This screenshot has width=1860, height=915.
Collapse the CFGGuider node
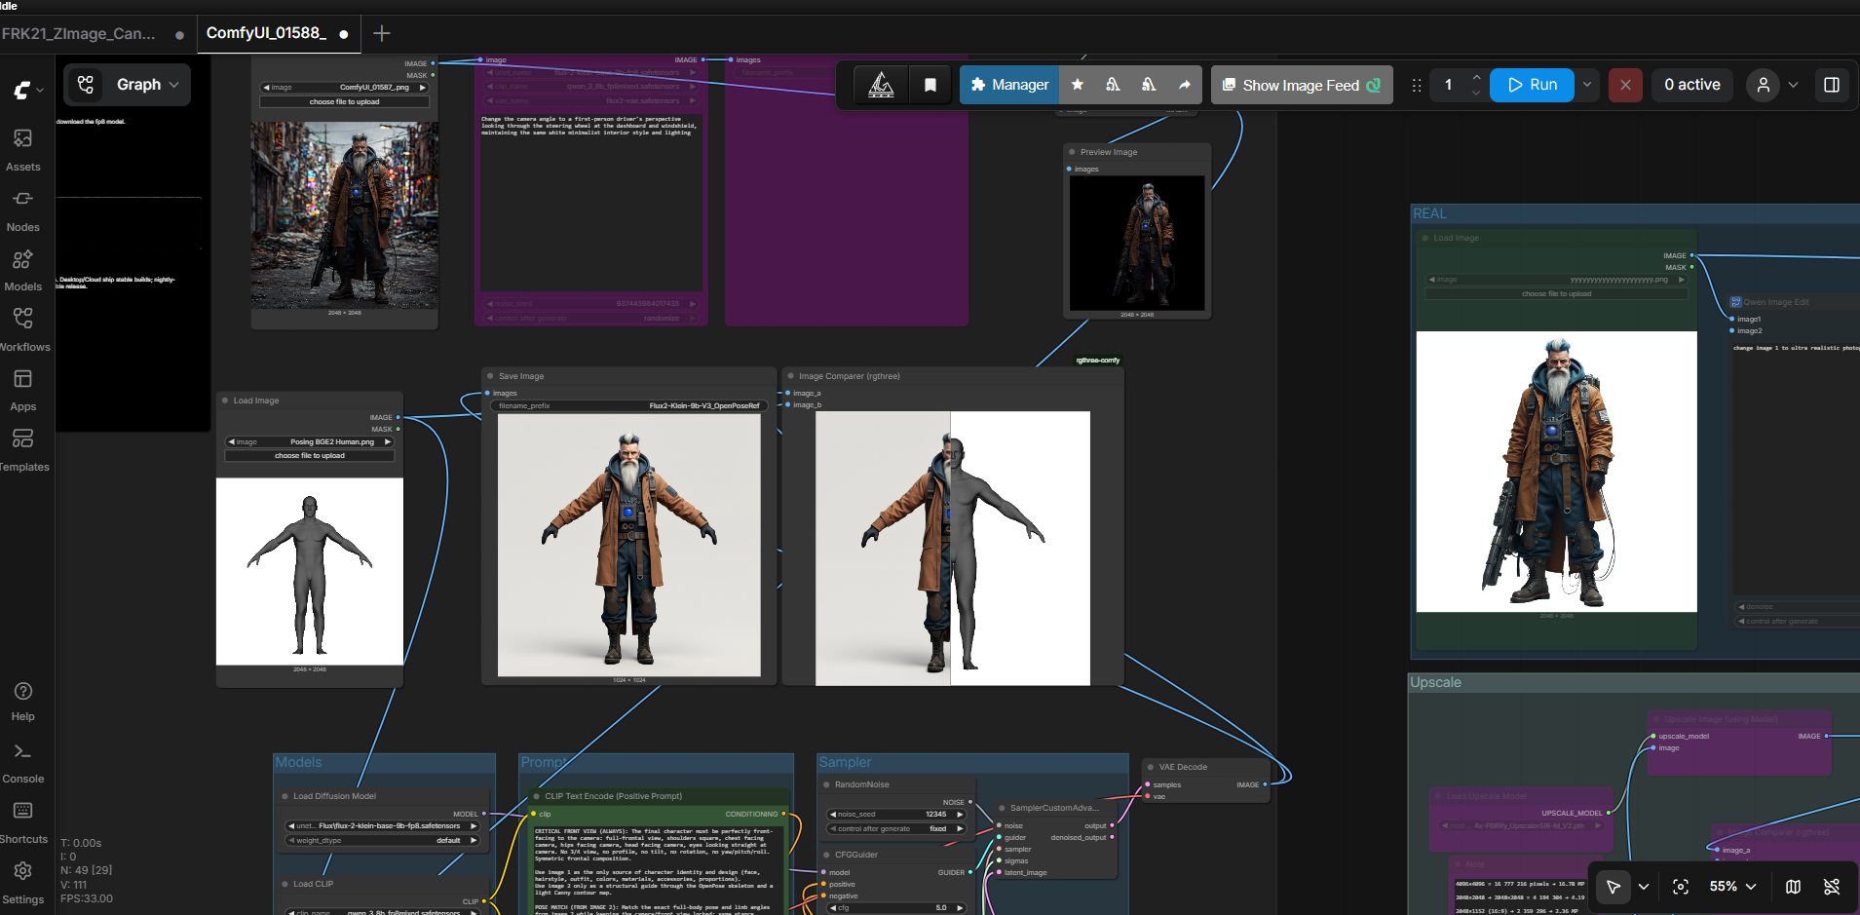pyautogui.click(x=826, y=855)
